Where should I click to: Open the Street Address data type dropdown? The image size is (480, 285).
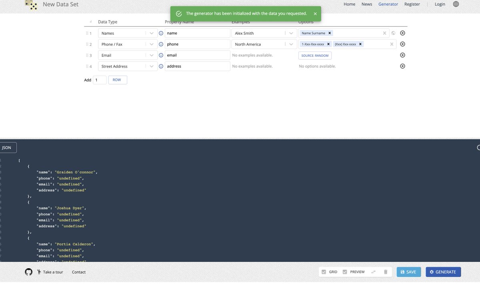point(128,66)
